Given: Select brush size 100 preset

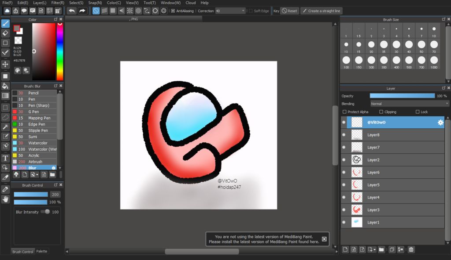Looking at the screenshot, I should [346, 62].
